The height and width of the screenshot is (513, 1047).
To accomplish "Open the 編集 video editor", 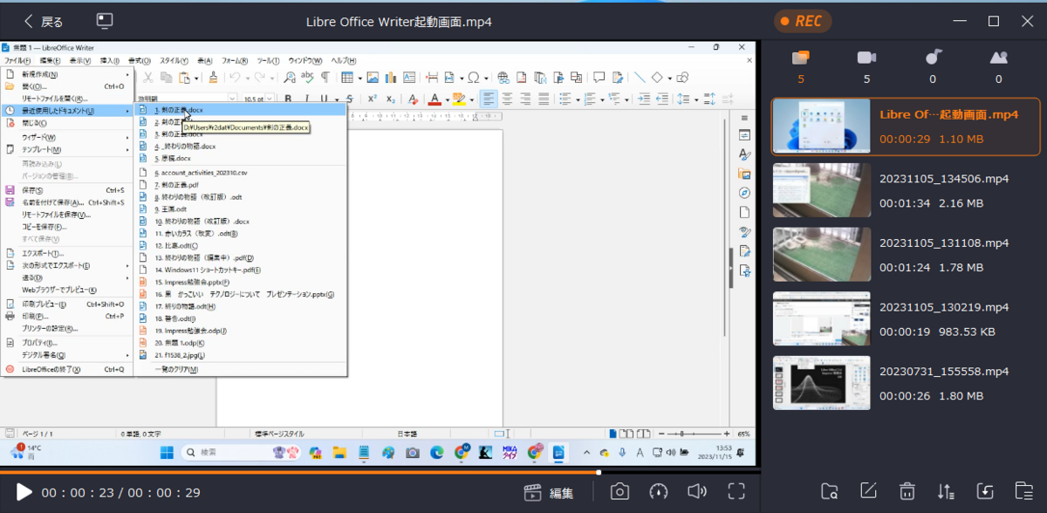I will pos(548,492).
